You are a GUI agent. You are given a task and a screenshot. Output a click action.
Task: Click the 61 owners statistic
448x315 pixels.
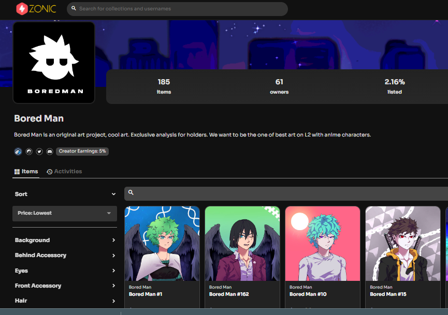[x=279, y=86]
